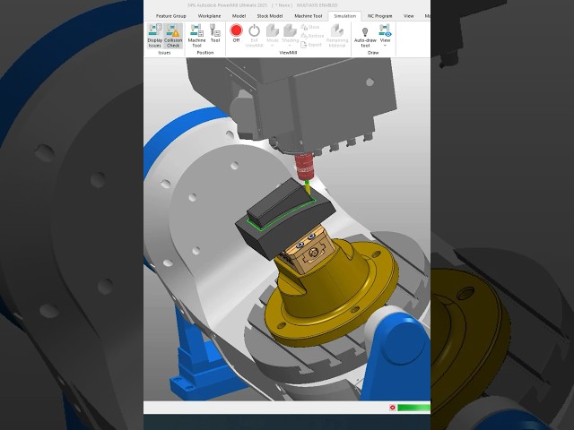Expand the ViewMill Mode dropdown
574x430 pixels.
click(272, 36)
